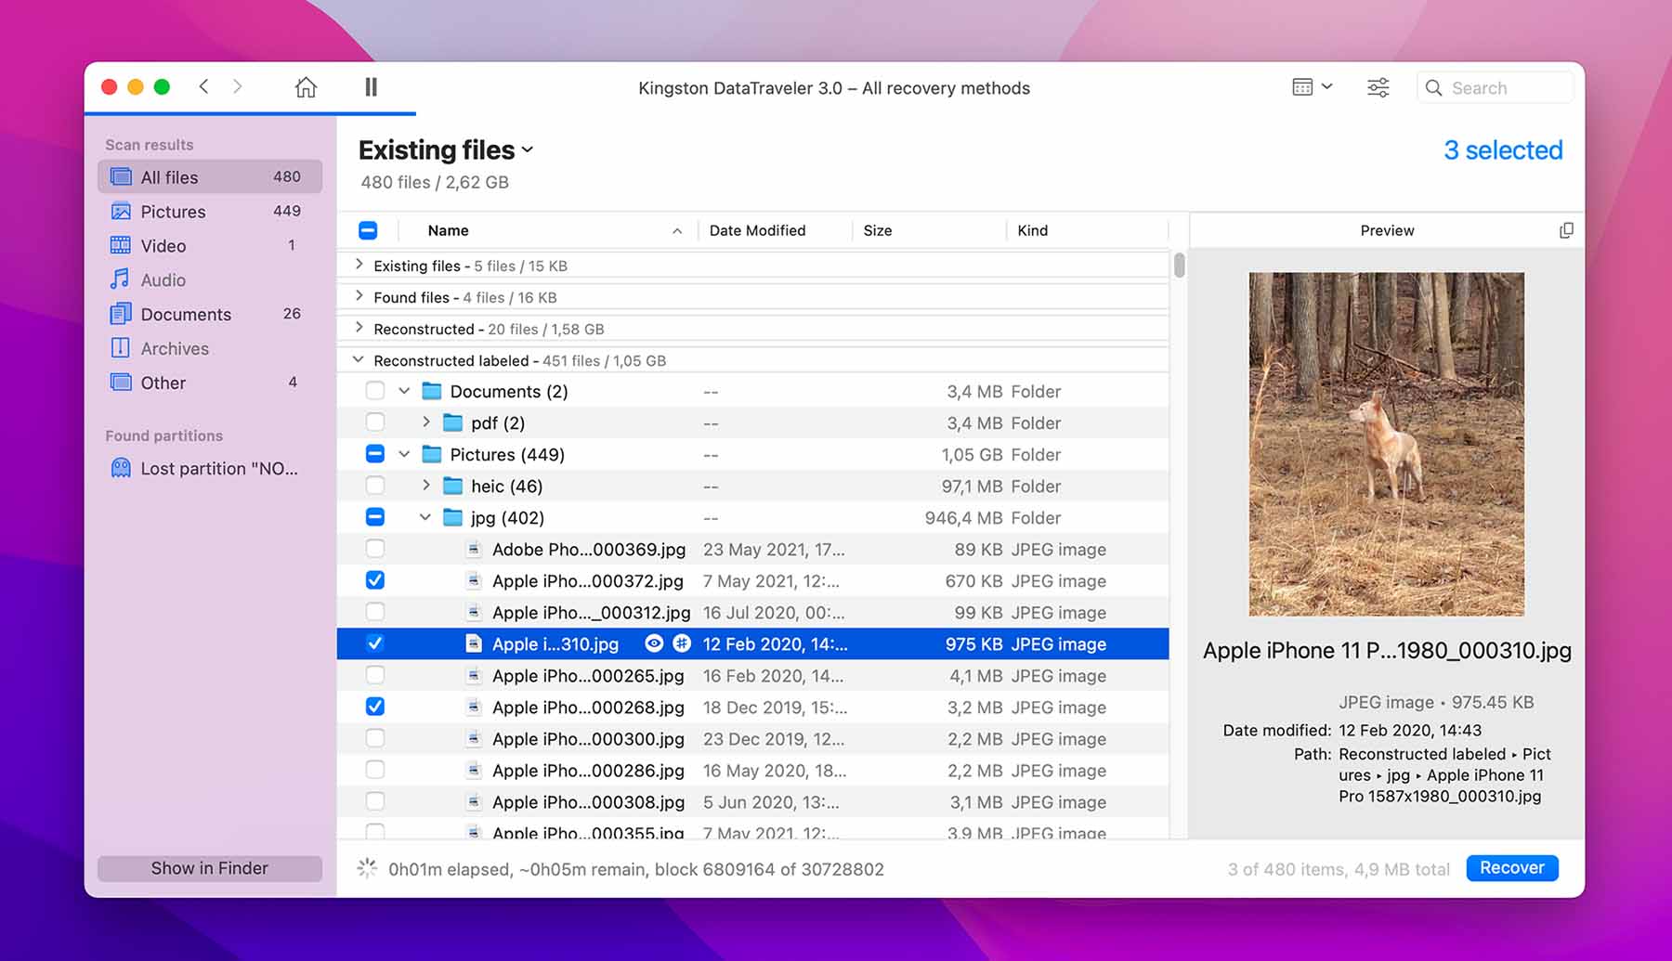Expand the Existing files group
Screen dimensions: 1672x961
(x=359, y=265)
